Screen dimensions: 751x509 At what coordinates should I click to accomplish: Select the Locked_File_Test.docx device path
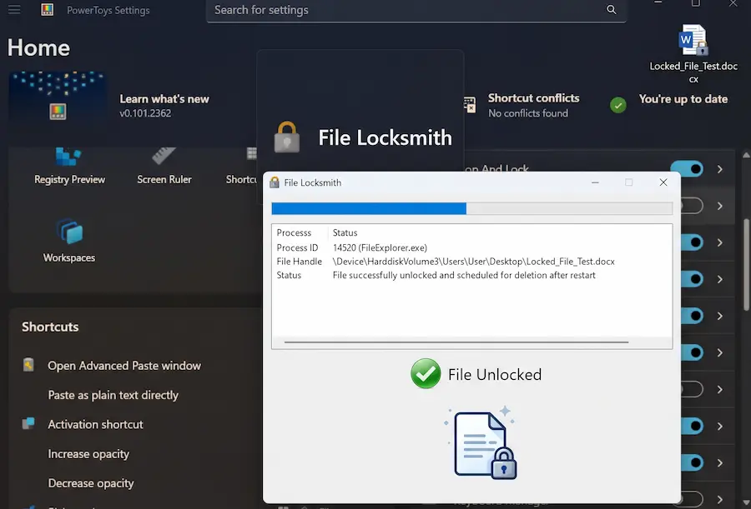[474, 262]
